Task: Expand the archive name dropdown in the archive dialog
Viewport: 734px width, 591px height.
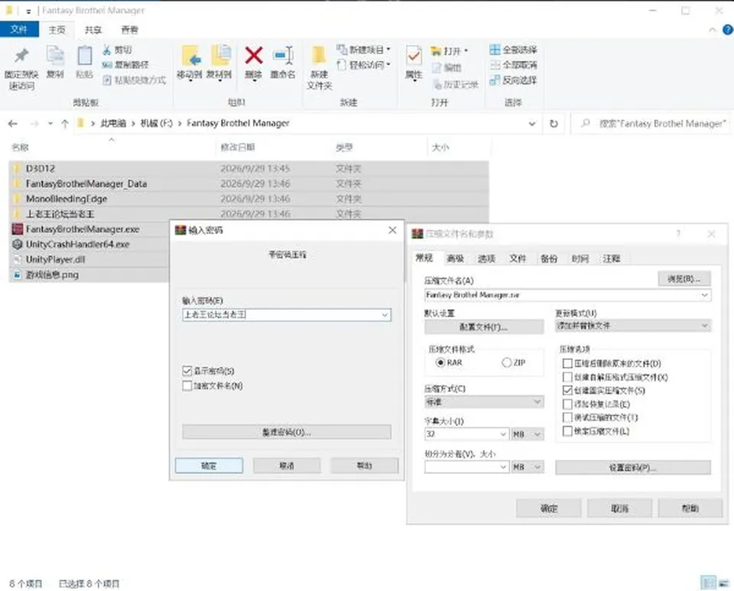Action: click(x=704, y=295)
